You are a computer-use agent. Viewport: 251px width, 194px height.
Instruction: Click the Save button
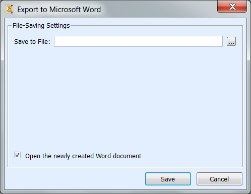pos(168,179)
